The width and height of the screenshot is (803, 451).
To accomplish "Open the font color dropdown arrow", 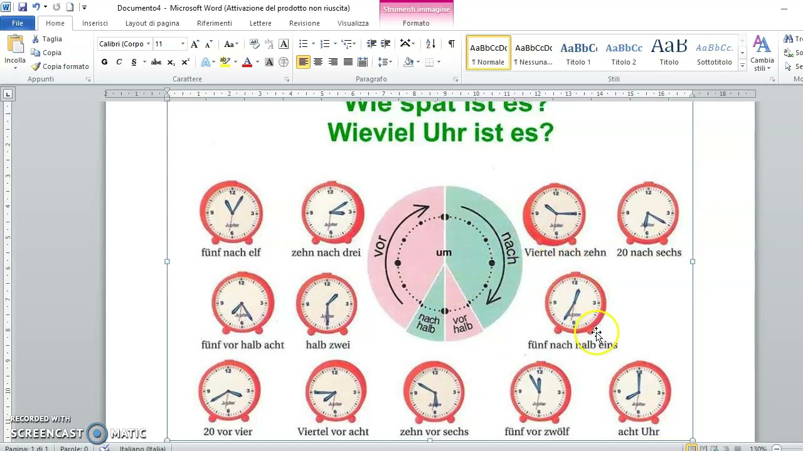I will point(258,62).
